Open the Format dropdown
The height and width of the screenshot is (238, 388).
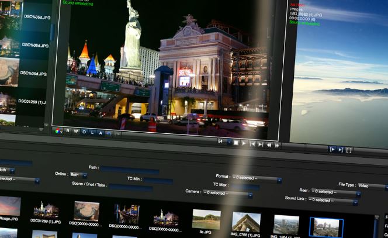tap(257, 178)
